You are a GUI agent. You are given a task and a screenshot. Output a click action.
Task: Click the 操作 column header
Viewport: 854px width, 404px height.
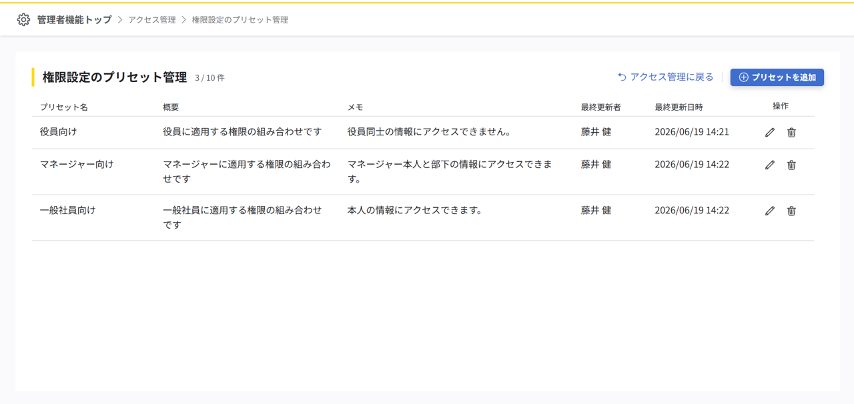pos(781,106)
